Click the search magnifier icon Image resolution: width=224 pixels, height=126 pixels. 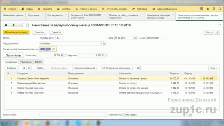point(220,9)
